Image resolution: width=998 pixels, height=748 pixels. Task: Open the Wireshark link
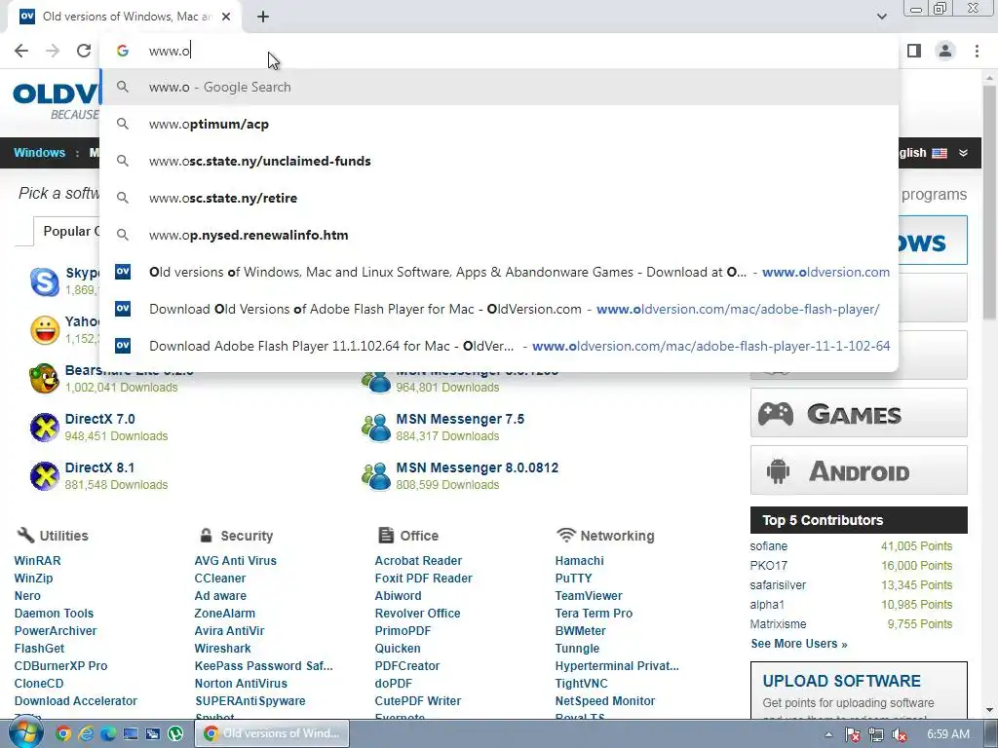click(223, 648)
